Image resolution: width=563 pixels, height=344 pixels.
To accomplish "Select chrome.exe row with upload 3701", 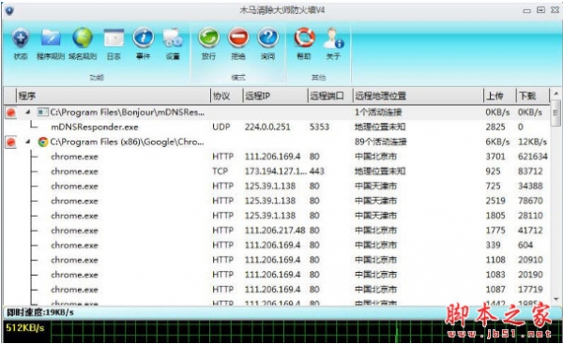I will pyautogui.click(x=277, y=157).
